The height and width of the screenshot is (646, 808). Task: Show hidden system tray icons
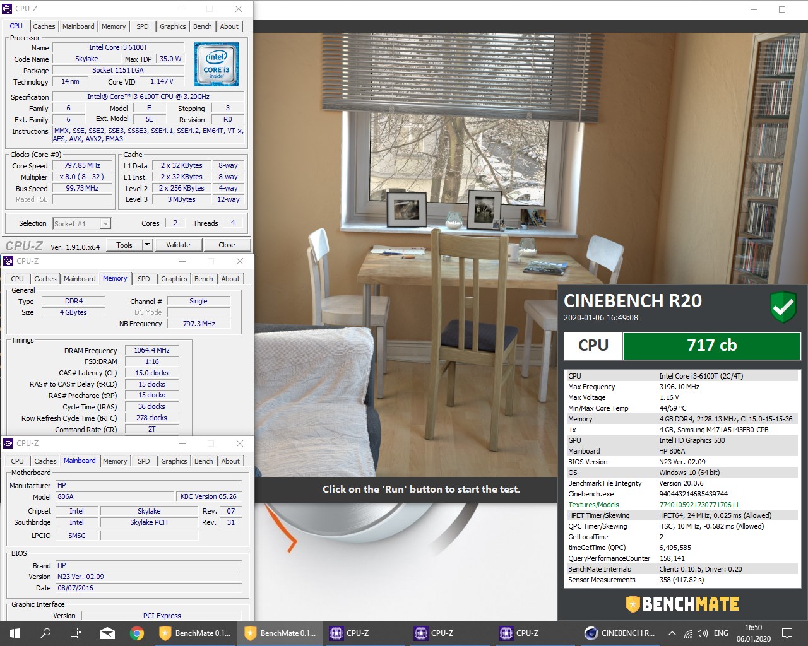672,633
